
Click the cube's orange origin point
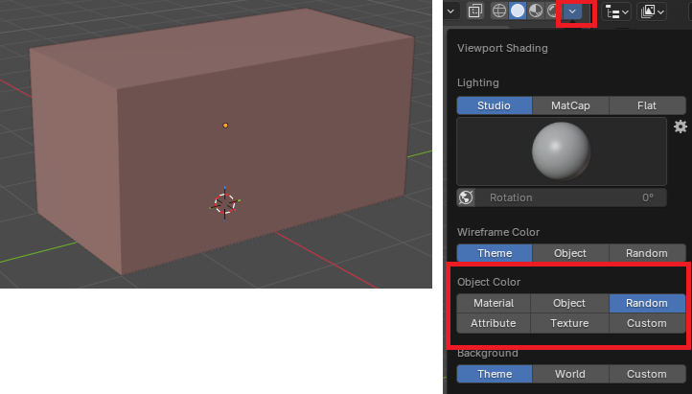(x=225, y=126)
